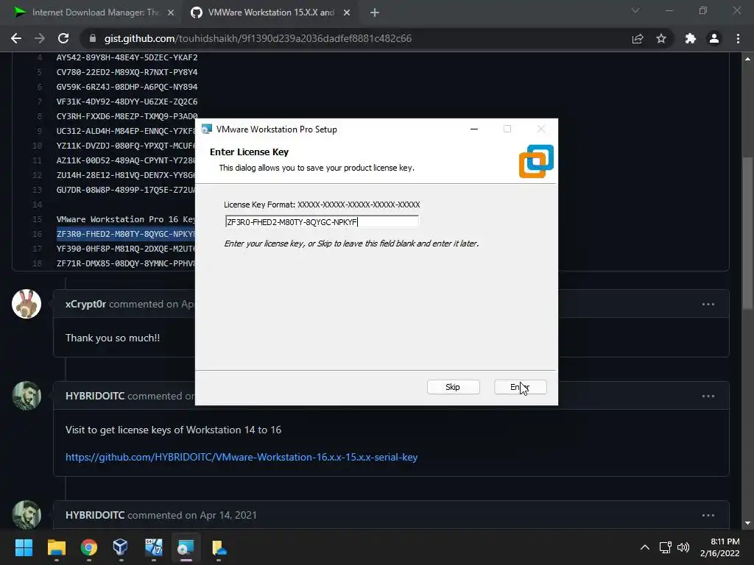Viewport: 754px width, 565px height.
Task: Open the taskbar app with number 7 icon
Action: click(153, 547)
